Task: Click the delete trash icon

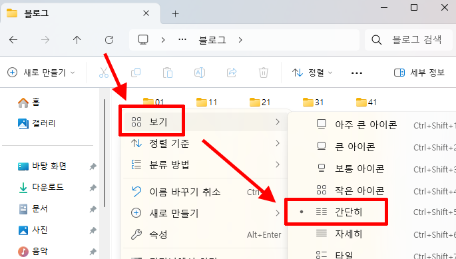Action: click(264, 73)
